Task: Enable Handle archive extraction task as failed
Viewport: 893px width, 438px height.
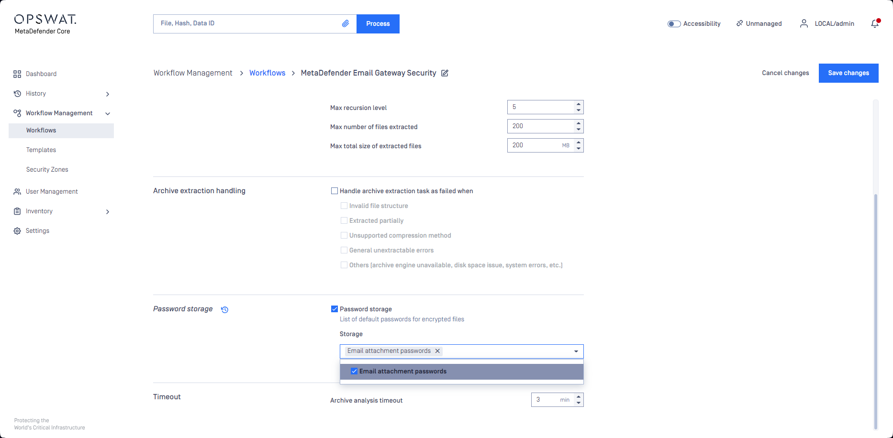Action: point(335,191)
